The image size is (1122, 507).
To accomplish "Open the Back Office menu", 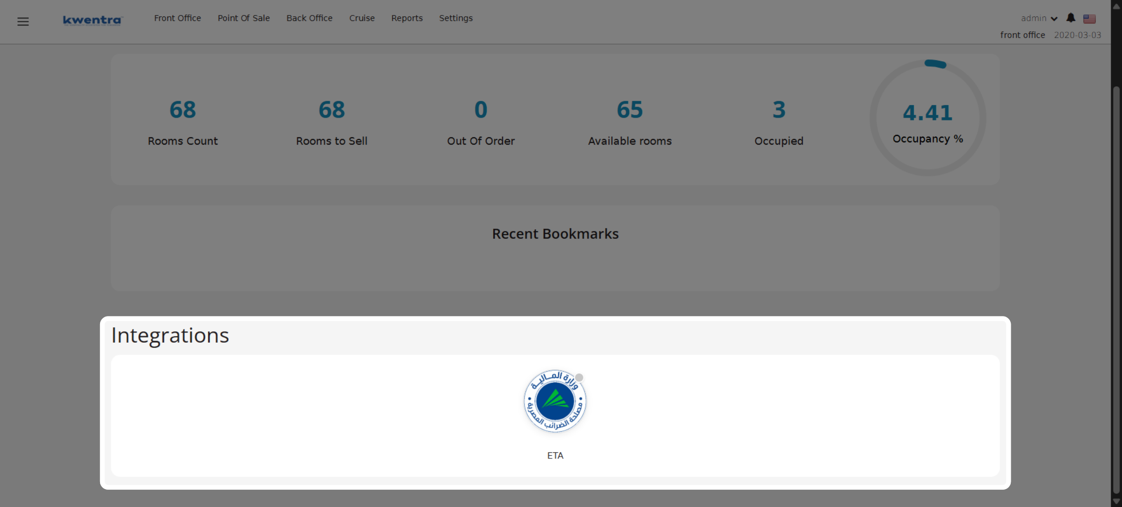I will [309, 18].
